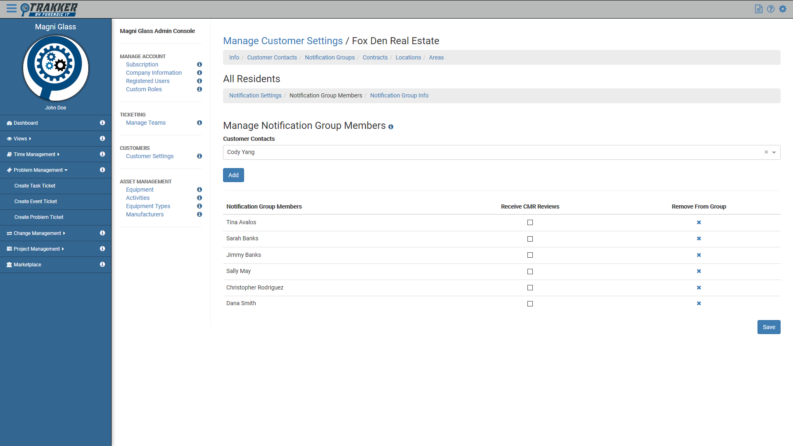This screenshot has width=793, height=446.
Task: Click the help question mark icon
Action: [x=771, y=9]
